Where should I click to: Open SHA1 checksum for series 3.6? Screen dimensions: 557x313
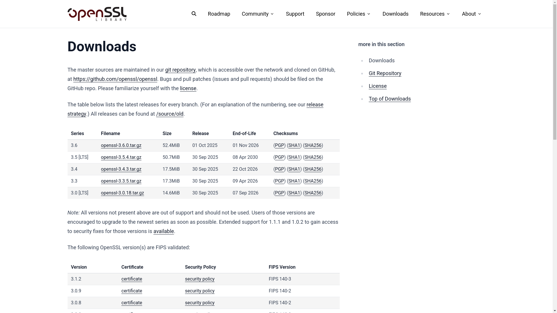(294, 145)
